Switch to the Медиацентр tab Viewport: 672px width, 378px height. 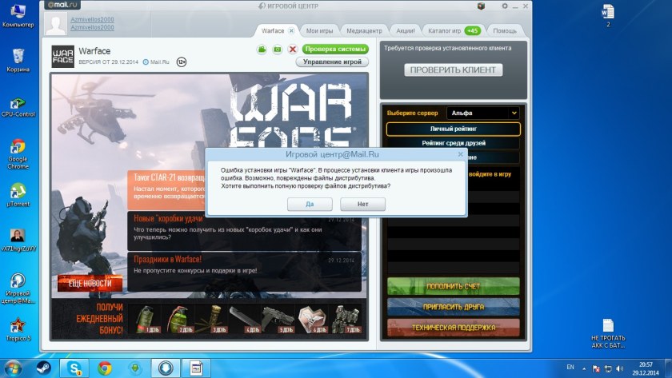[364, 31]
